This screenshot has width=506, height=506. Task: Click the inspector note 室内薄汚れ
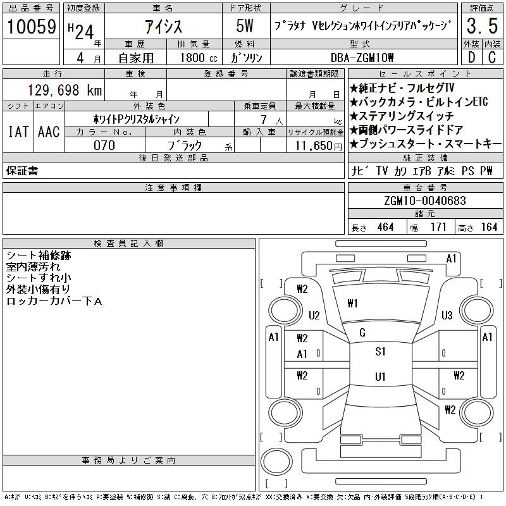33,267
